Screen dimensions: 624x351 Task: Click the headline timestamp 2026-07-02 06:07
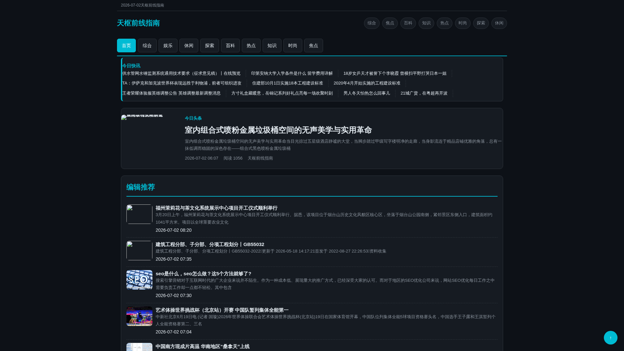click(x=201, y=158)
